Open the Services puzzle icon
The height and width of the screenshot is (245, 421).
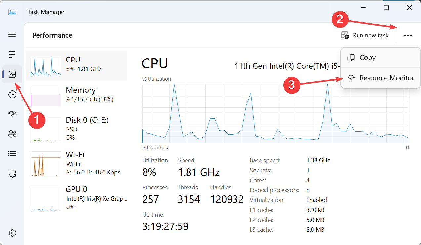point(12,174)
